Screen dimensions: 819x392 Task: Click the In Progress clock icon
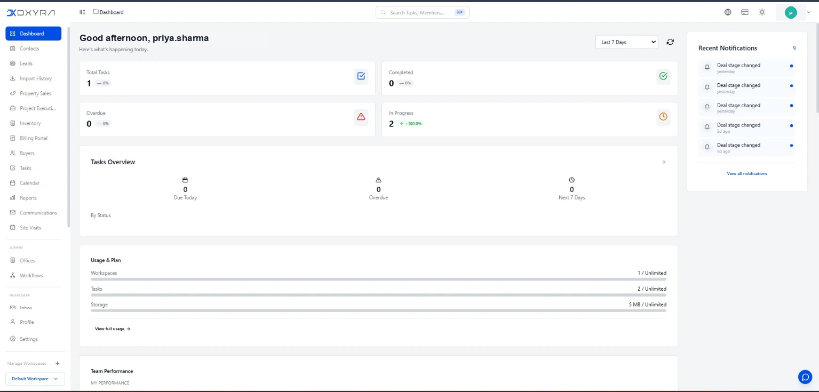[663, 116]
